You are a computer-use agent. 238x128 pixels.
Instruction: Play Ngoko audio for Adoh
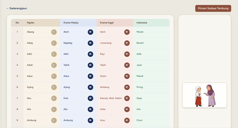54,65
